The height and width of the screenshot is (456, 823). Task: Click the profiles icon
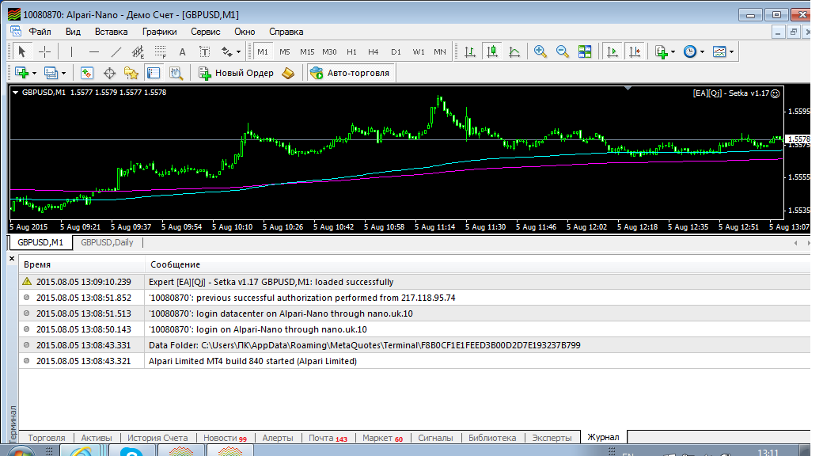(x=51, y=73)
